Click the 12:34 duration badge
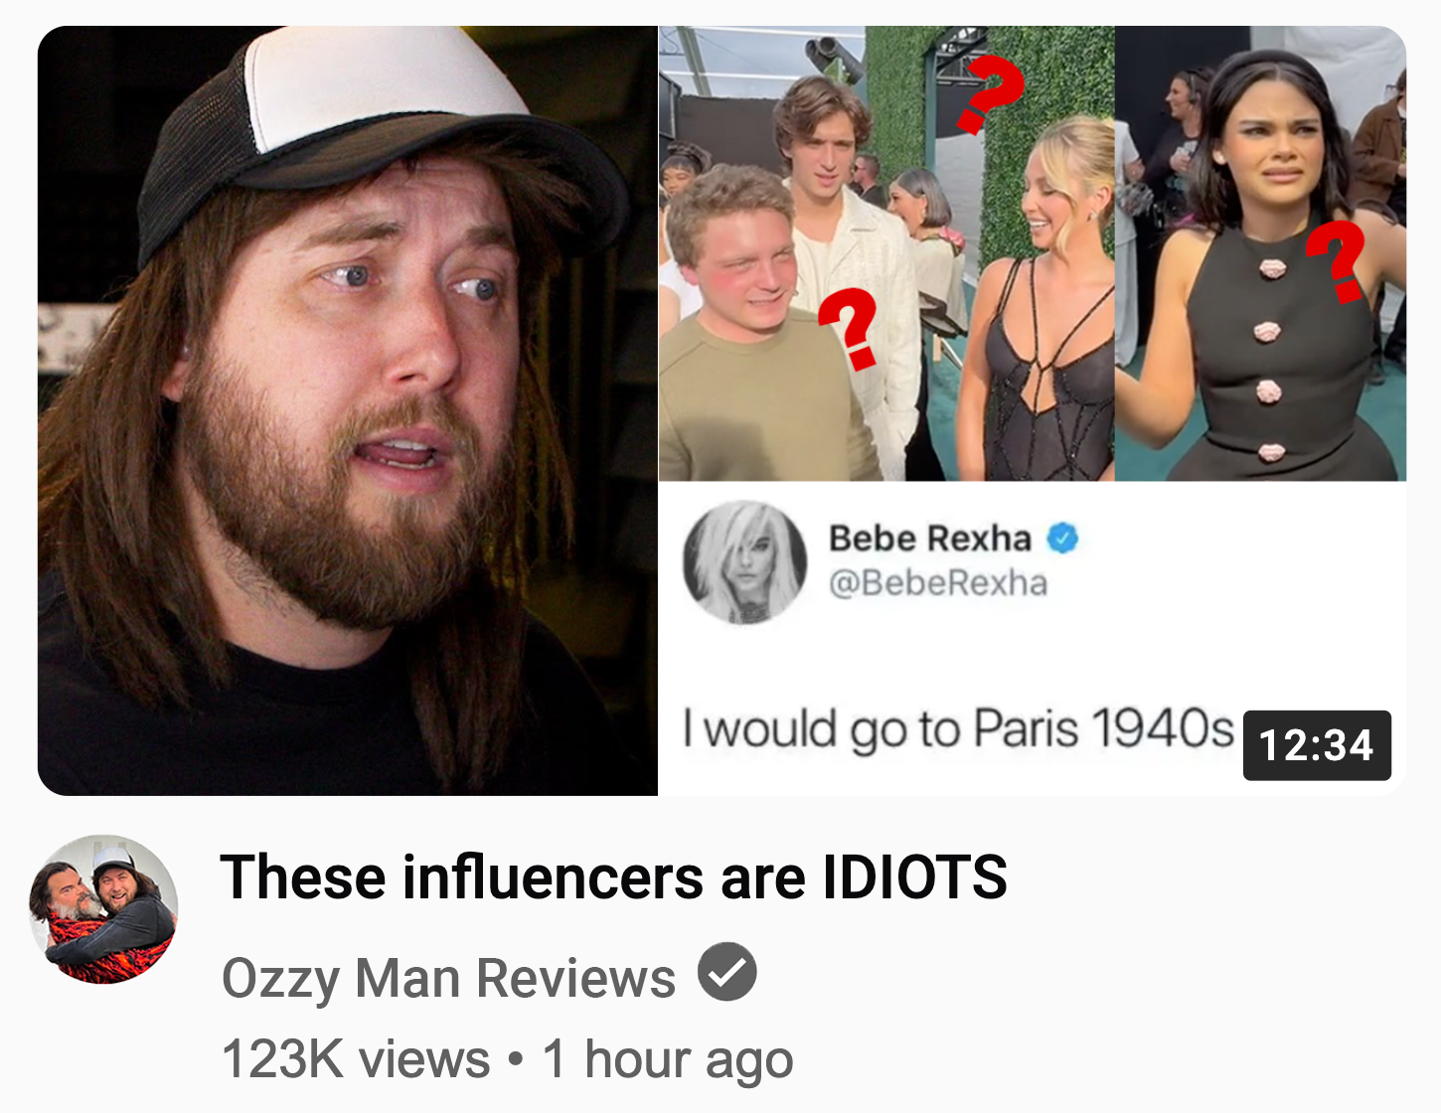Image resolution: width=1441 pixels, height=1113 pixels. point(1317,745)
